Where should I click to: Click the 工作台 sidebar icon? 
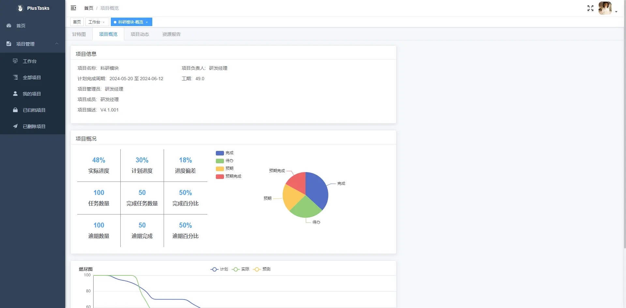coord(15,61)
